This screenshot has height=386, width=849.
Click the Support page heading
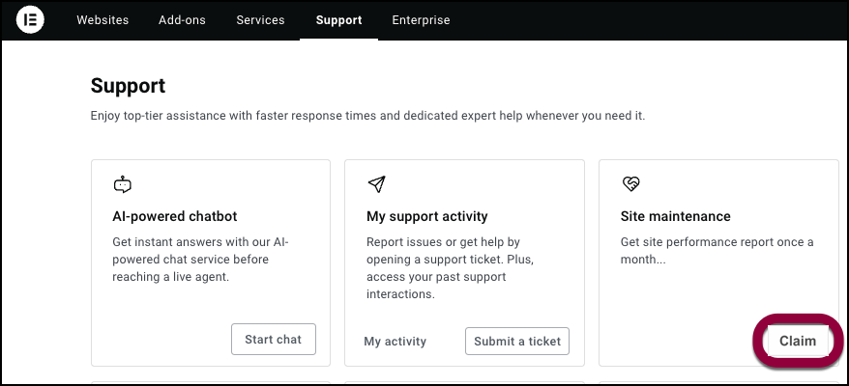(x=128, y=86)
